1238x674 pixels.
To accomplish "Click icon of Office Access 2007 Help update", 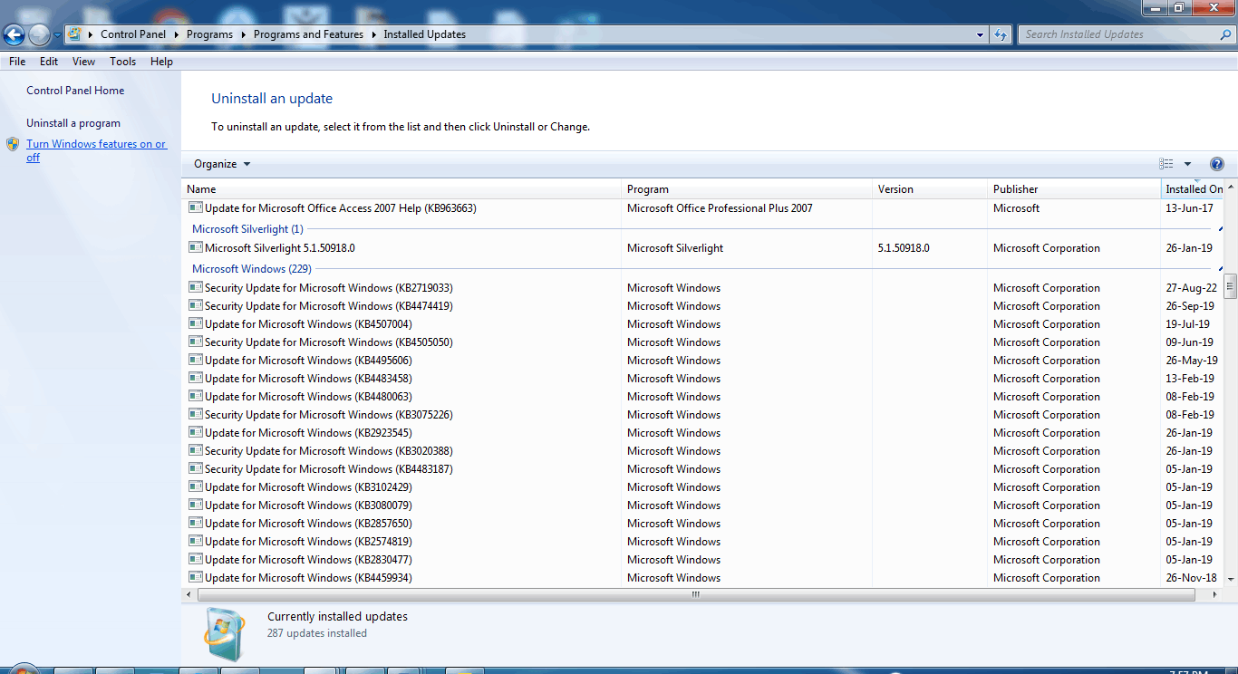I will 195,207.
